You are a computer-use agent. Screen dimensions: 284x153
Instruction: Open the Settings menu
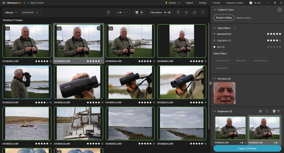tap(202, 3)
